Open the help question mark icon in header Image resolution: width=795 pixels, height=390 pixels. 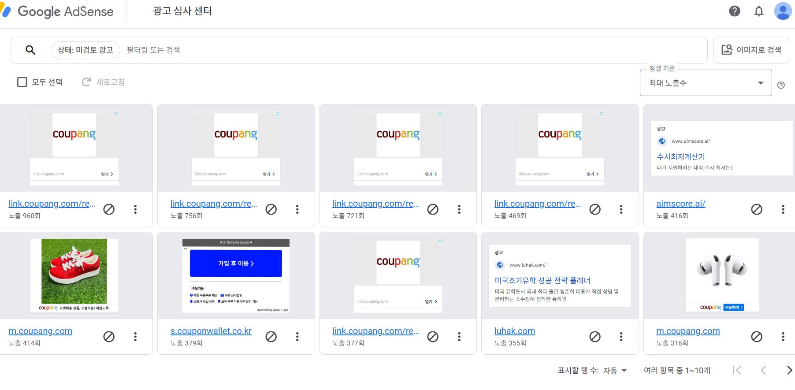coord(735,11)
